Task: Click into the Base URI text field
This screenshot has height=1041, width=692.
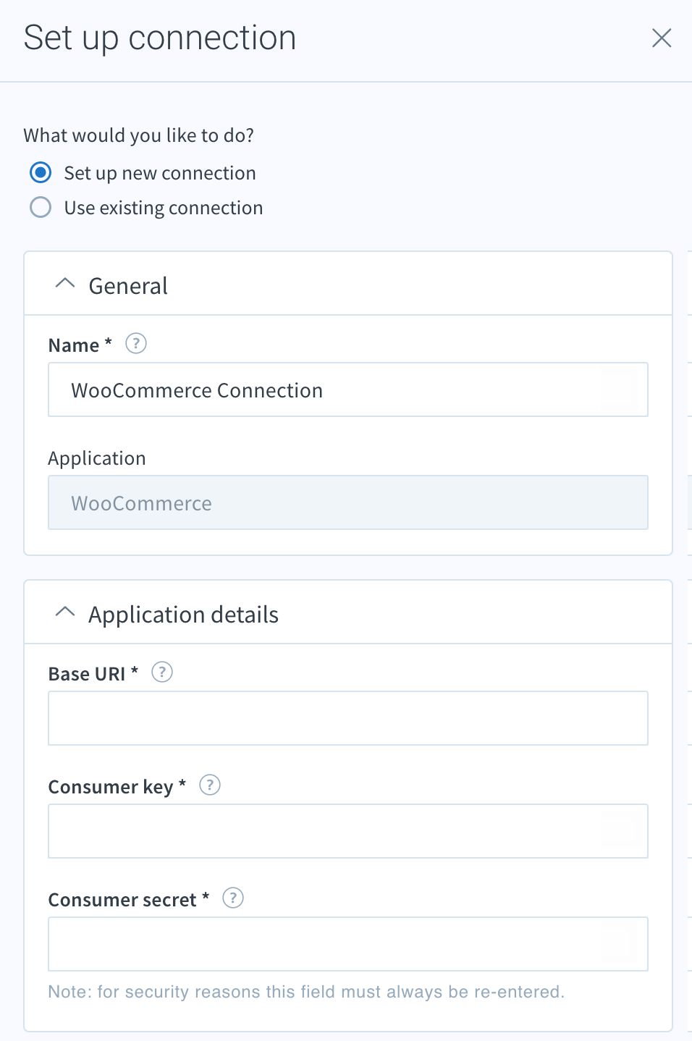Action: tap(348, 718)
